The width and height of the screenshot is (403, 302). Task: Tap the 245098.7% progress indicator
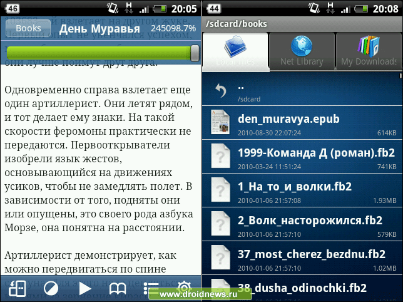coord(173,28)
